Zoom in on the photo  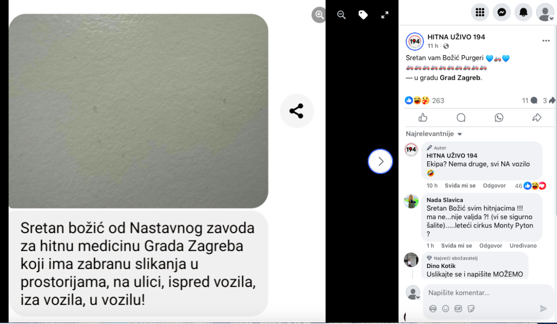[x=319, y=15]
